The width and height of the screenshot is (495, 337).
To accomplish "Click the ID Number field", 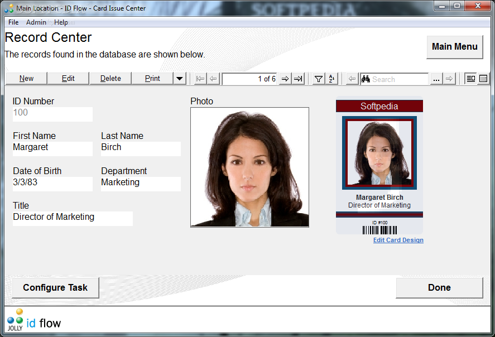I will tap(52, 114).
